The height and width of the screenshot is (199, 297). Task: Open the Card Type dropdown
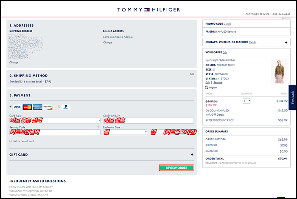pos(55,120)
